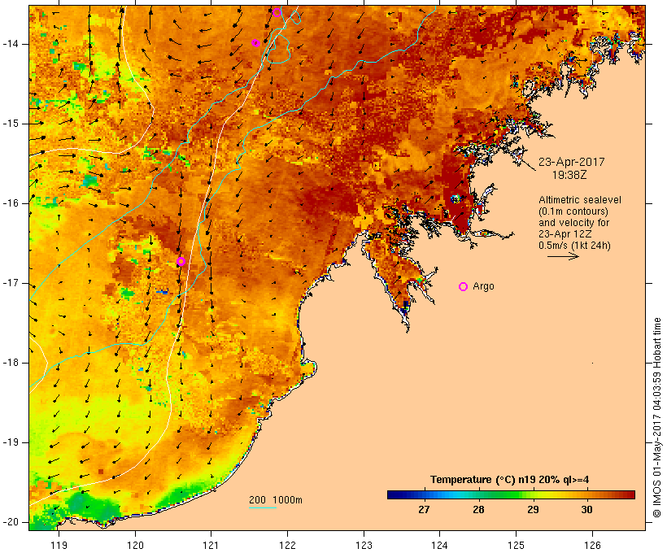Select the Argo float marker near 120.6E, 16.7S

coord(181,262)
